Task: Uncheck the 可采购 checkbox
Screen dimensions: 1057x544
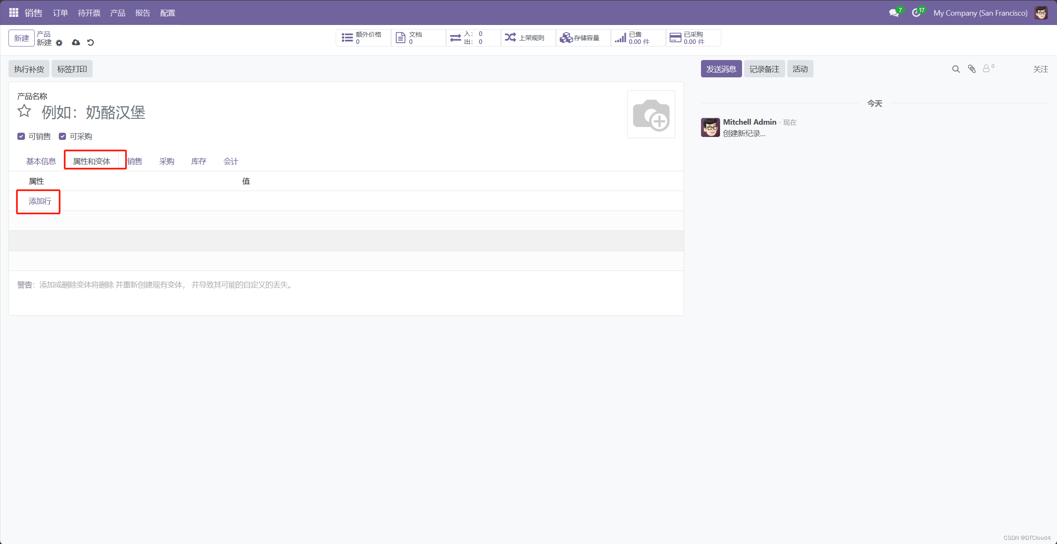Action: [62, 136]
